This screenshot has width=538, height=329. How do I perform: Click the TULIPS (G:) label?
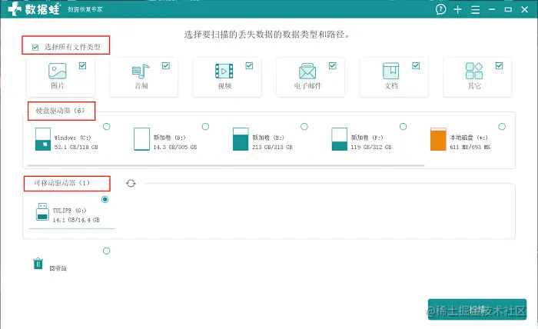pyautogui.click(x=69, y=211)
